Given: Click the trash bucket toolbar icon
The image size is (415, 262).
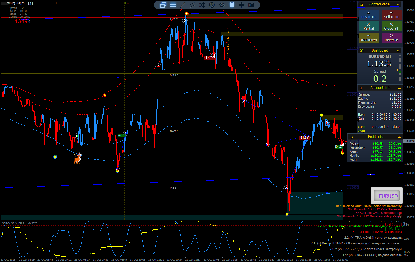Looking at the screenshot, I should [x=232, y=5].
